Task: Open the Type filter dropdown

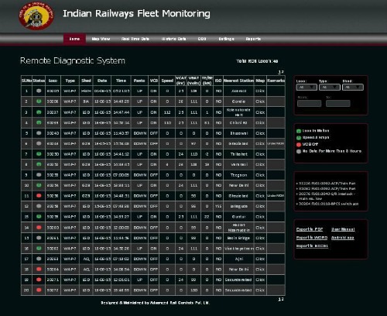Action: point(330,88)
